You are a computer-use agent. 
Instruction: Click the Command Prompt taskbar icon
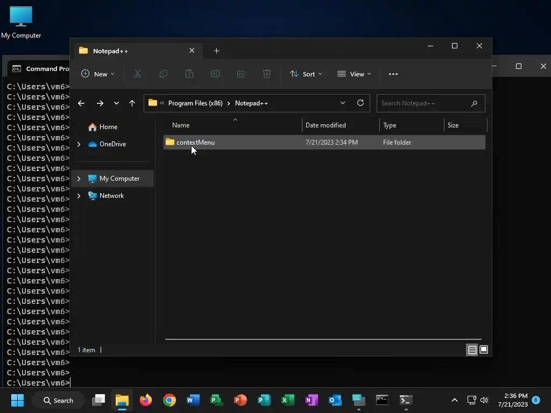point(382,400)
